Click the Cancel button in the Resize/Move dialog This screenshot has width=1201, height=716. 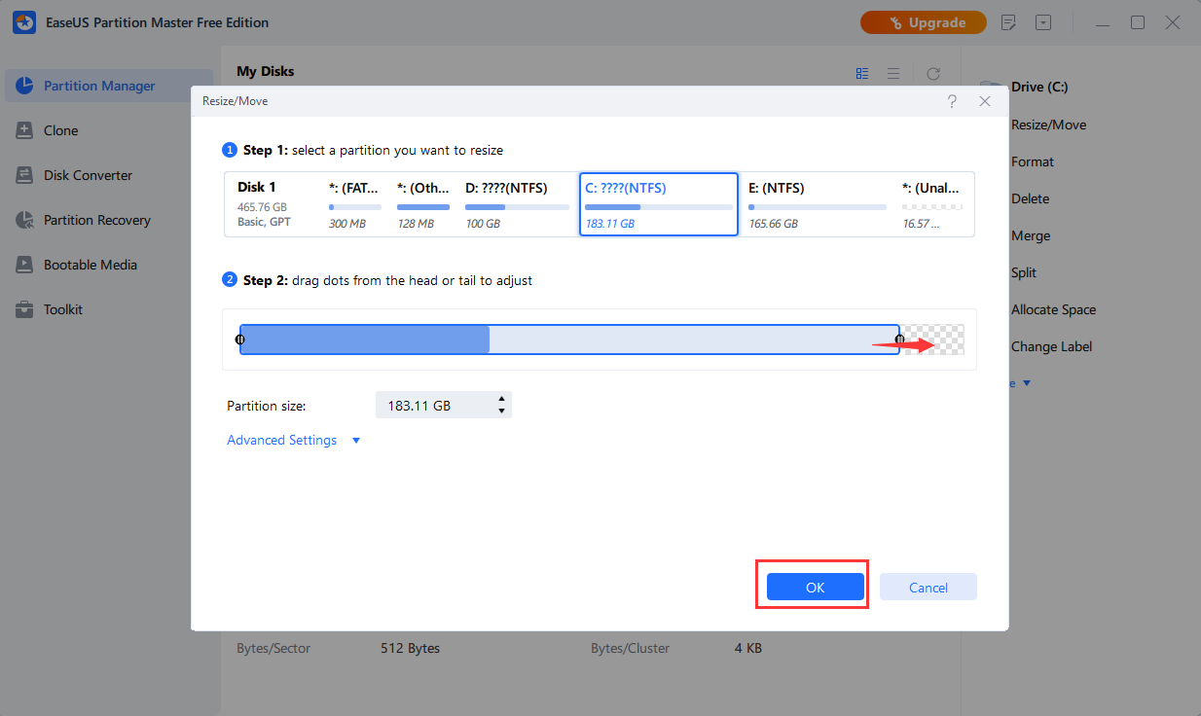pyautogui.click(x=928, y=587)
